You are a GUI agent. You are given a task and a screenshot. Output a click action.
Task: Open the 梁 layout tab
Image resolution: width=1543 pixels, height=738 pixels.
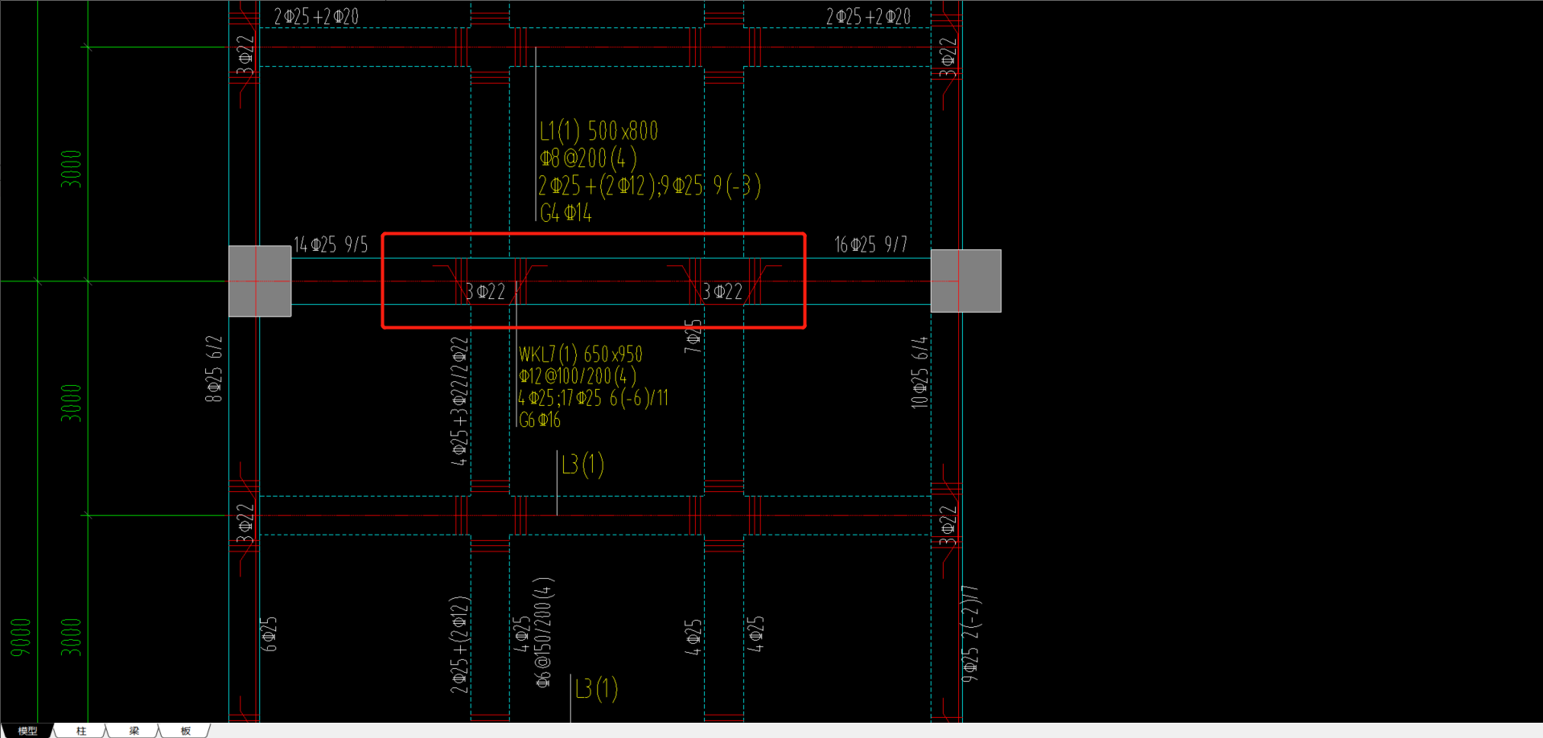click(134, 731)
